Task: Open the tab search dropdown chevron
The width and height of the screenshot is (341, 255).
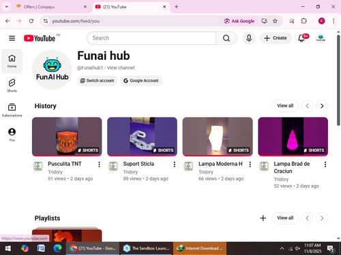Action: pyautogui.click(x=7, y=7)
